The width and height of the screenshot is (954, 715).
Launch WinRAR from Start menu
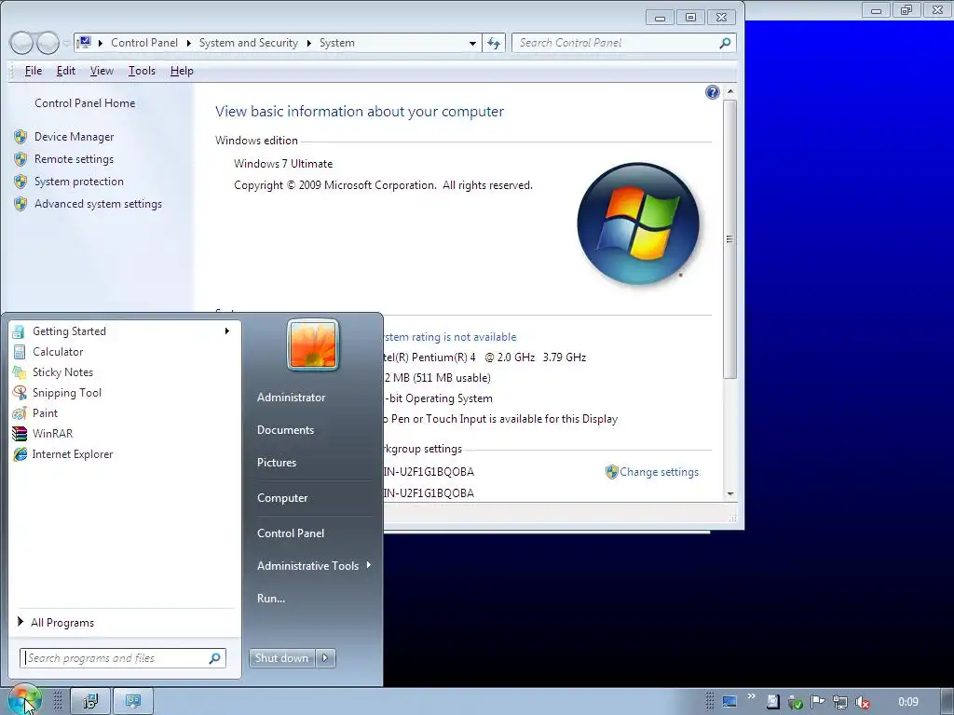[x=52, y=434]
